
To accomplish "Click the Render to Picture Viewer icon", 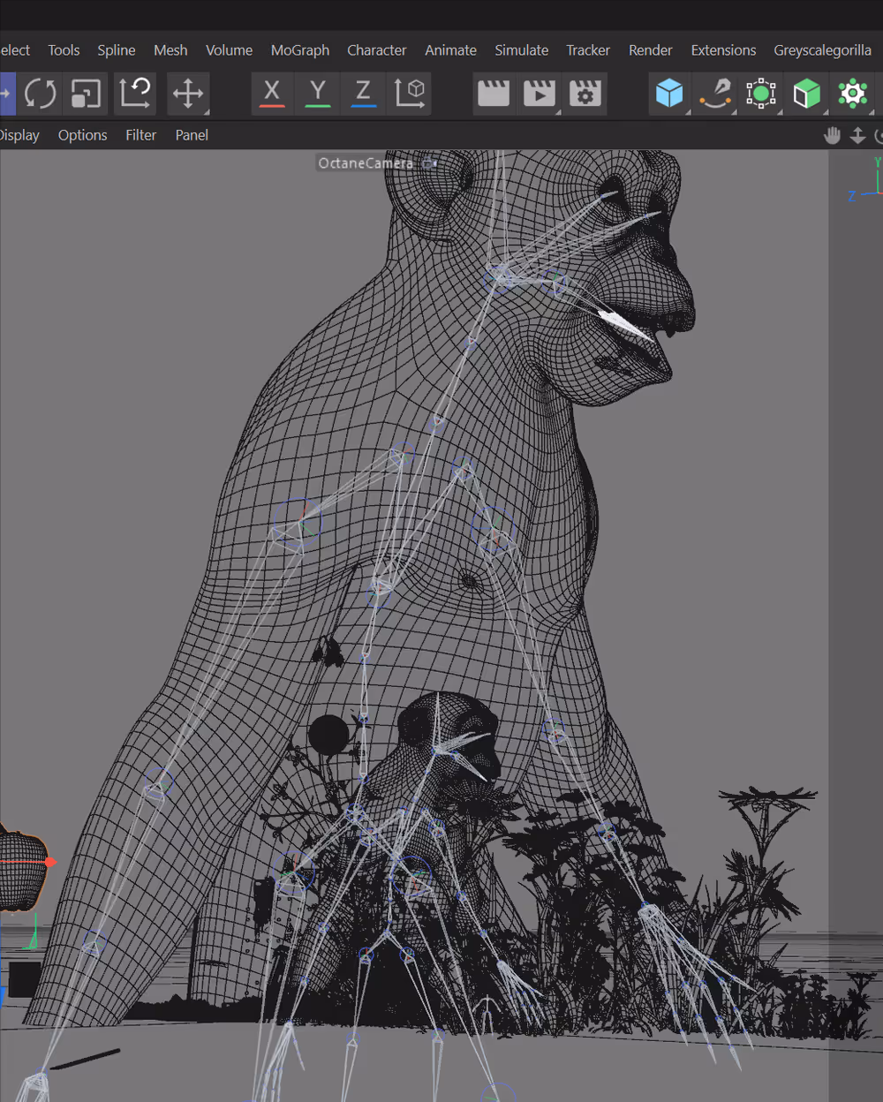I will tap(539, 94).
